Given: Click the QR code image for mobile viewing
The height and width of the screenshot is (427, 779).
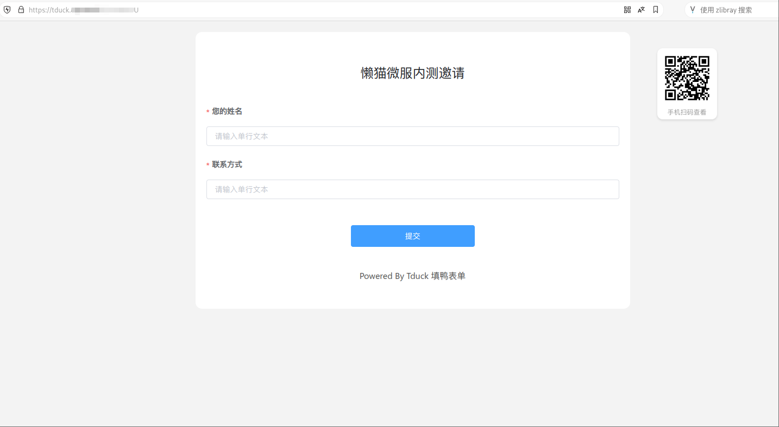Looking at the screenshot, I should click(x=687, y=78).
